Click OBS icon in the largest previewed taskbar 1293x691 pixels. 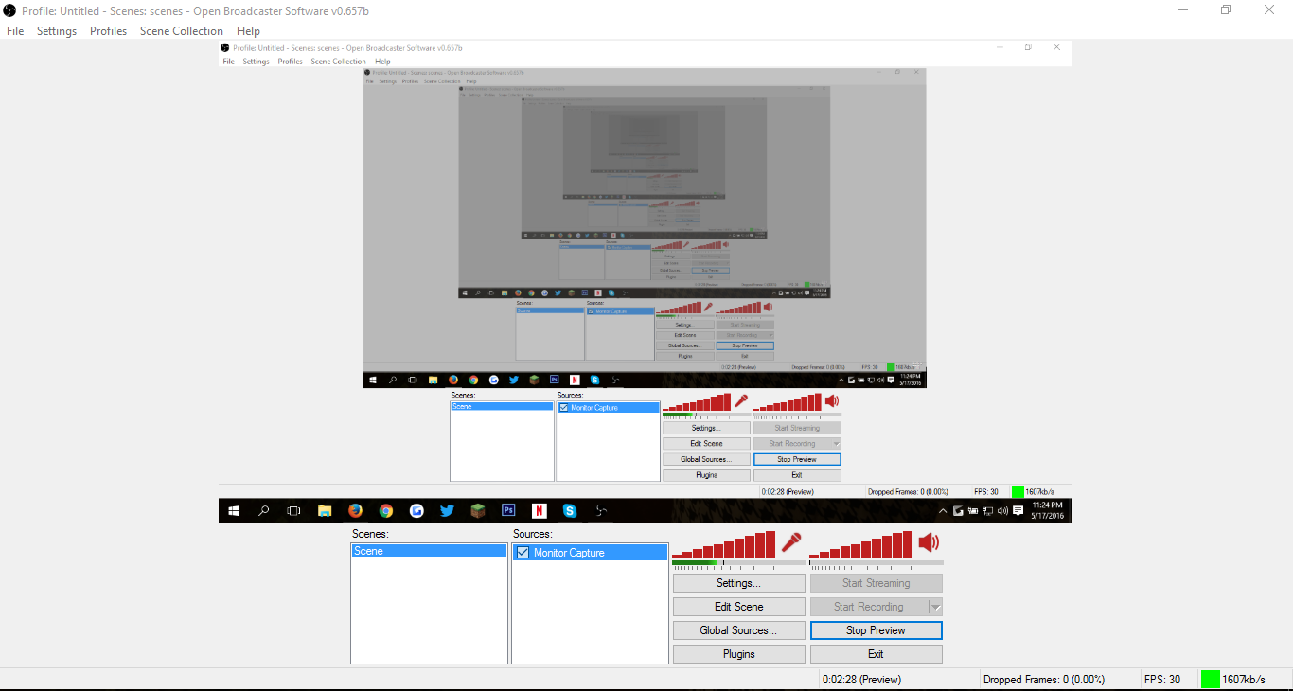click(x=600, y=510)
